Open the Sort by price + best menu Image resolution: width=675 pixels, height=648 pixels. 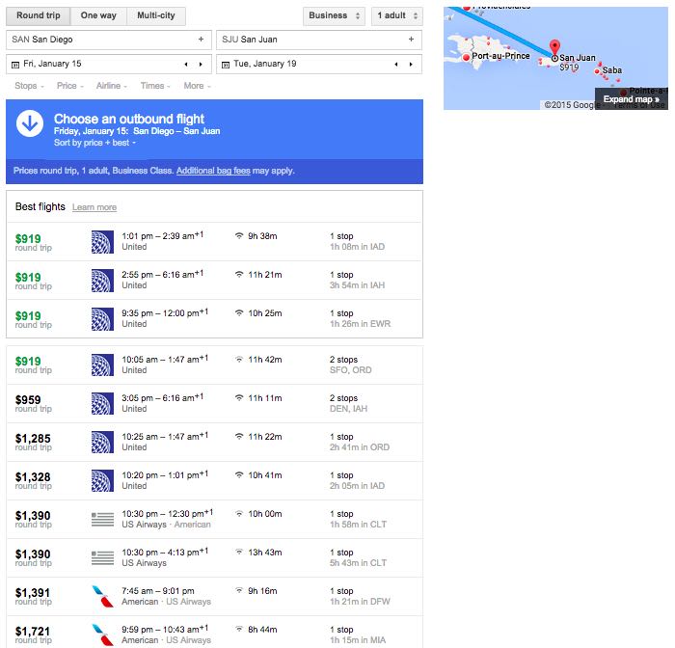(94, 143)
